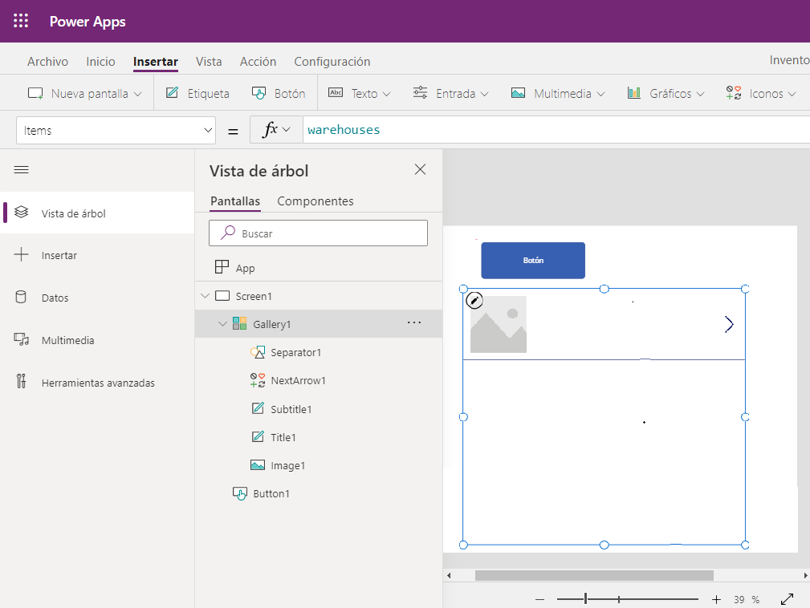Select the image placeholder in gallery
Image resolution: width=810 pixels, height=608 pixels.
(498, 324)
